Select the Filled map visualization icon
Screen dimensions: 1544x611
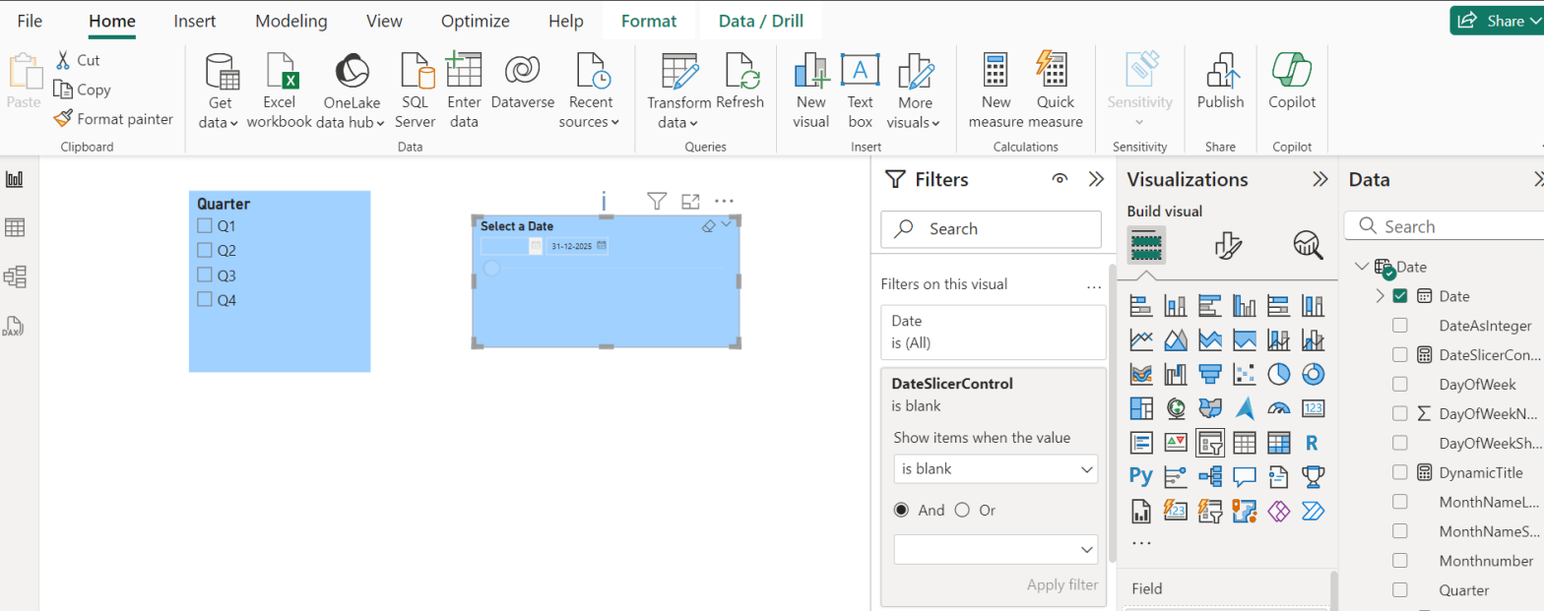pyautogui.click(x=1210, y=408)
